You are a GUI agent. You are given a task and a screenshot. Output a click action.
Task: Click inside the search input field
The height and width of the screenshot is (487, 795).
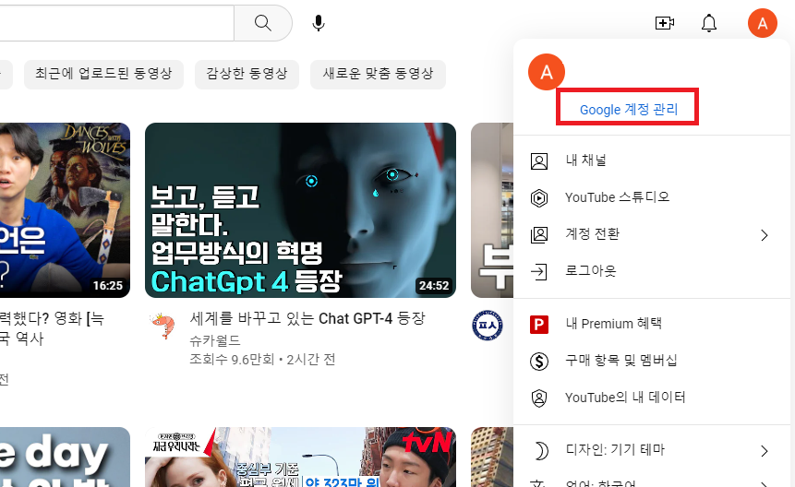tap(116, 23)
